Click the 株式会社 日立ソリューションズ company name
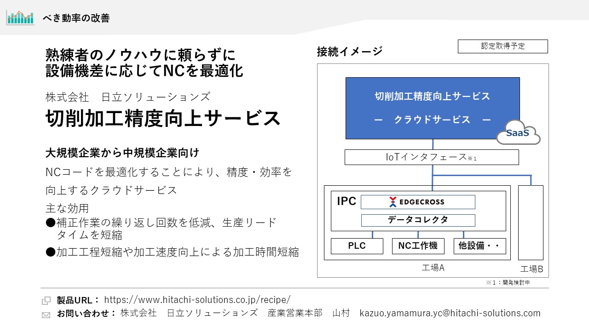 tap(128, 97)
